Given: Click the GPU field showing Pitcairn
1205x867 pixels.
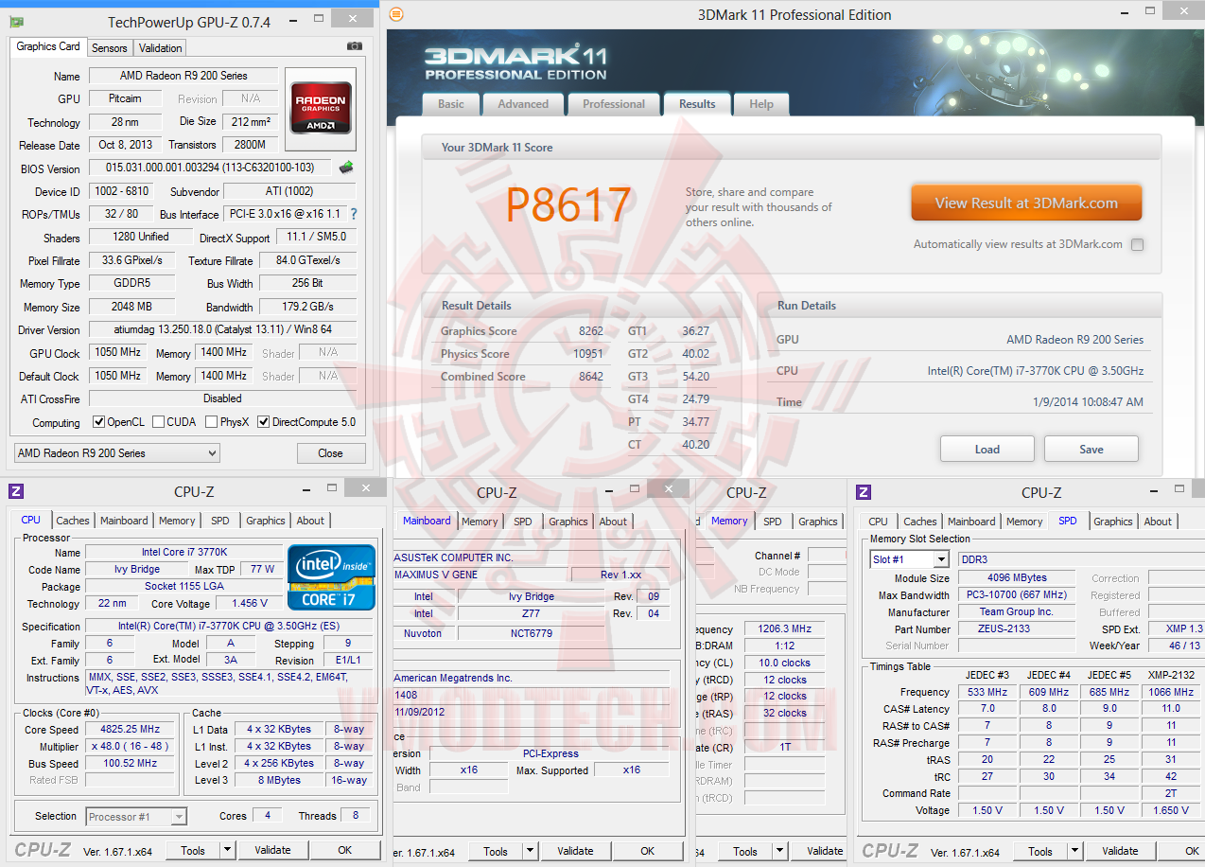Looking at the screenshot, I should pos(124,98).
